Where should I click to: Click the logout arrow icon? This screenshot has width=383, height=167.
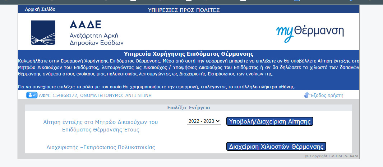tap(306, 95)
